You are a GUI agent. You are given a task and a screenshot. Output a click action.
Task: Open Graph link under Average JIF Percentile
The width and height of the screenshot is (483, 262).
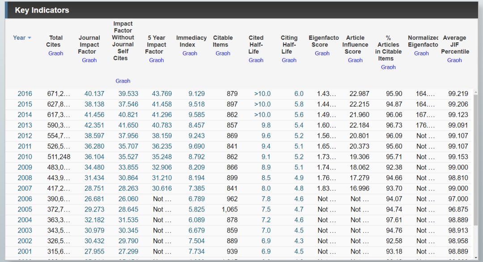tap(454, 60)
